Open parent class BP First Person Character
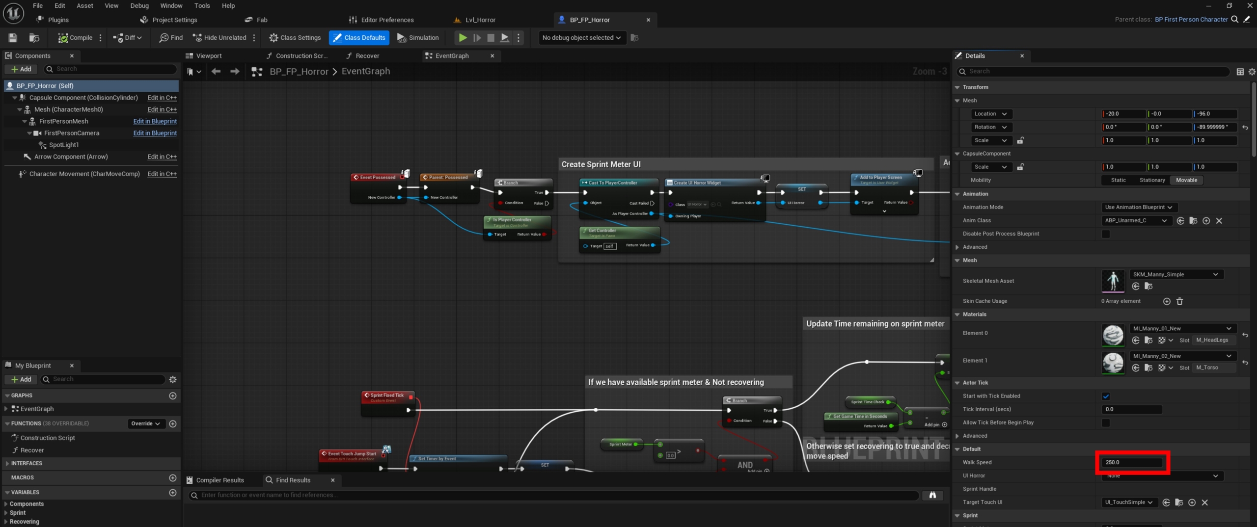This screenshot has height=527, width=1257. (x=1191, y=20)
